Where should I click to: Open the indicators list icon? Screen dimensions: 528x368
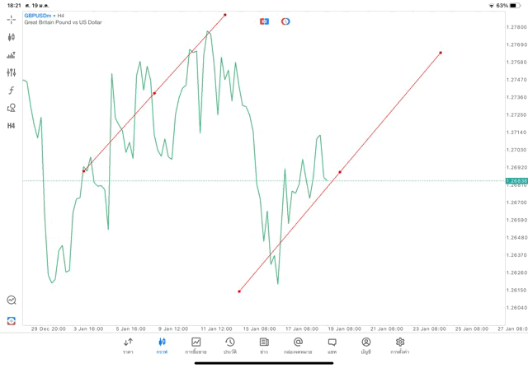(x=12, y=73)
